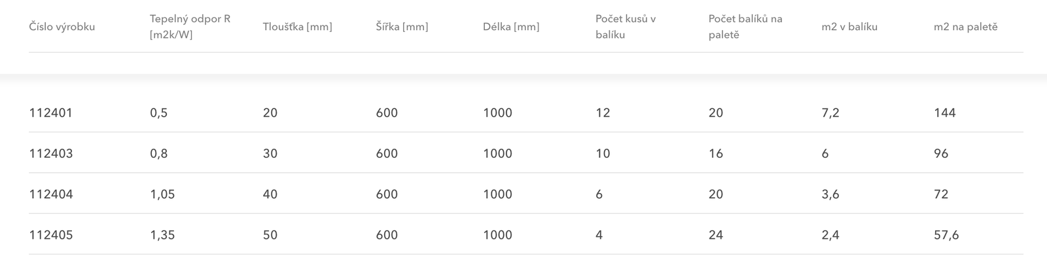
Task: Click product number 112404
Action: (51, 194)
